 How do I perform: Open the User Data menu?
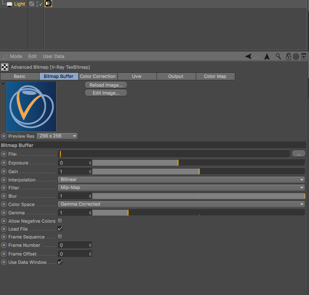tap(54, 56)
